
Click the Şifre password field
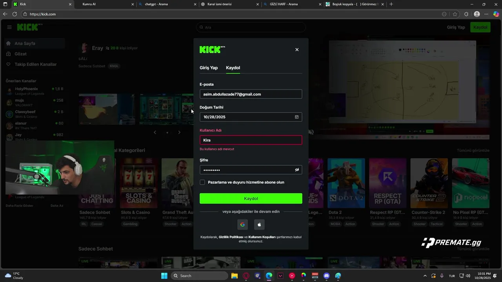click(251, 170)
